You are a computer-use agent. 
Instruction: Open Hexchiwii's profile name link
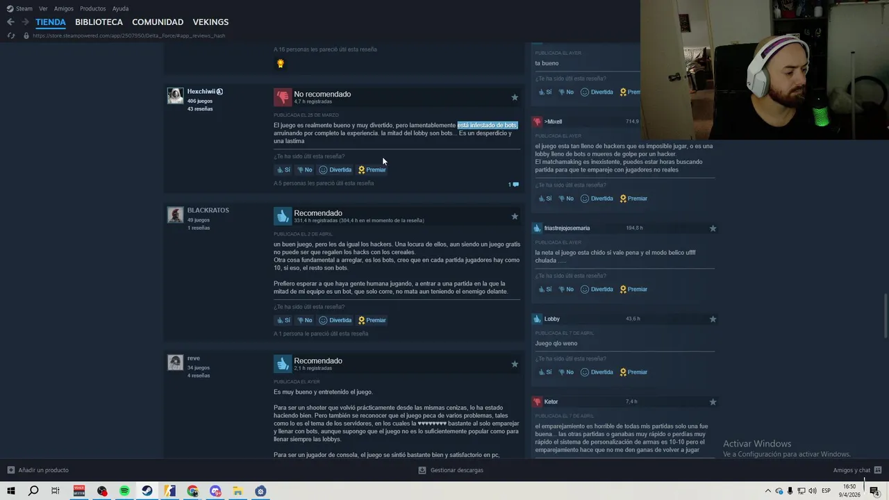[201, 92]
